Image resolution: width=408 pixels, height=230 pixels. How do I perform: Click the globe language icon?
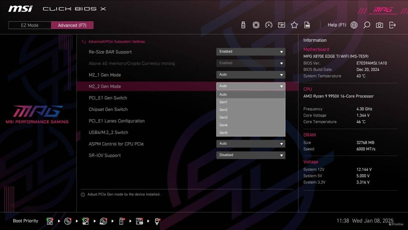pos(354,25)
